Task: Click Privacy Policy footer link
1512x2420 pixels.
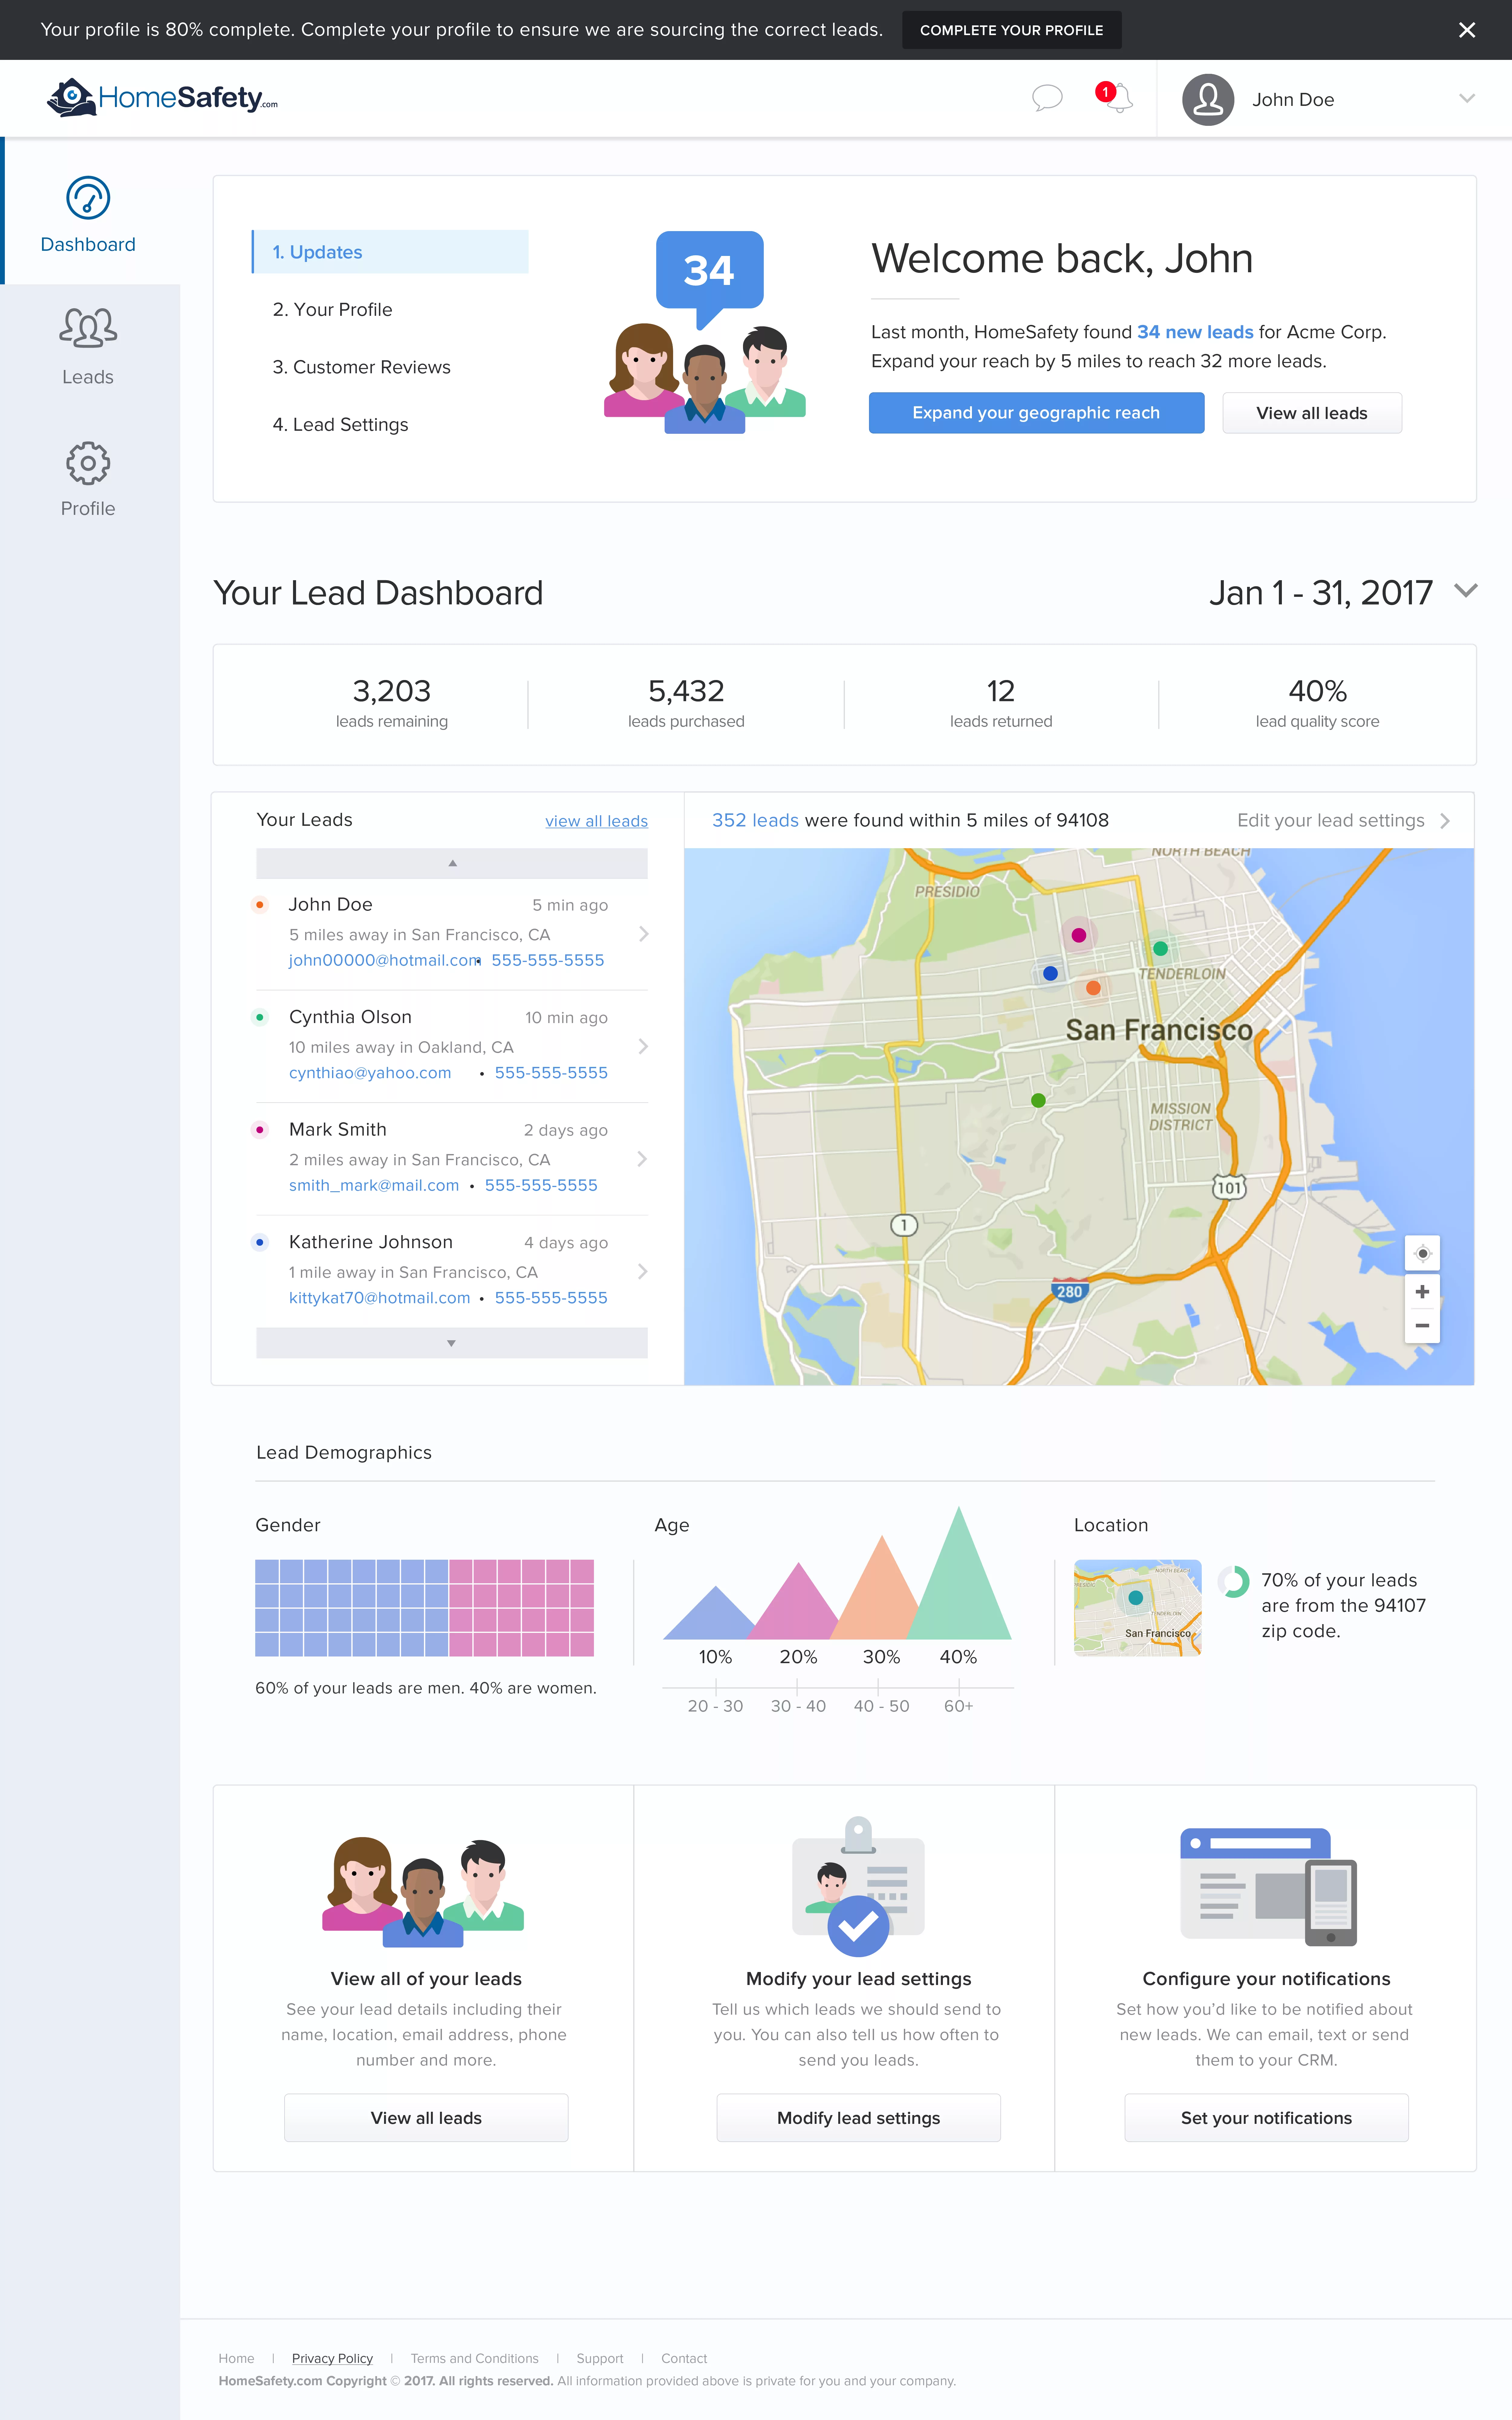Action: point(332,2358)
